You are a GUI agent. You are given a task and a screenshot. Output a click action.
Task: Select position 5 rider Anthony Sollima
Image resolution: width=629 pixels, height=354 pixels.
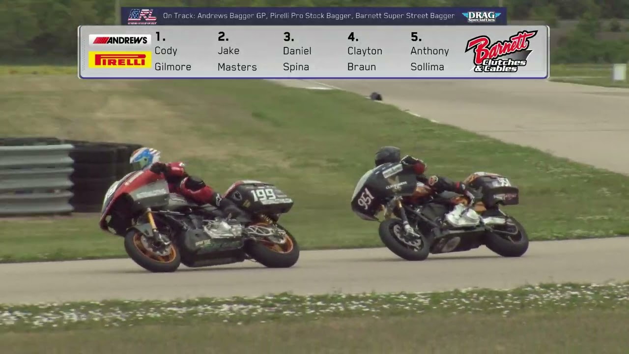click(x=429, y=52)
